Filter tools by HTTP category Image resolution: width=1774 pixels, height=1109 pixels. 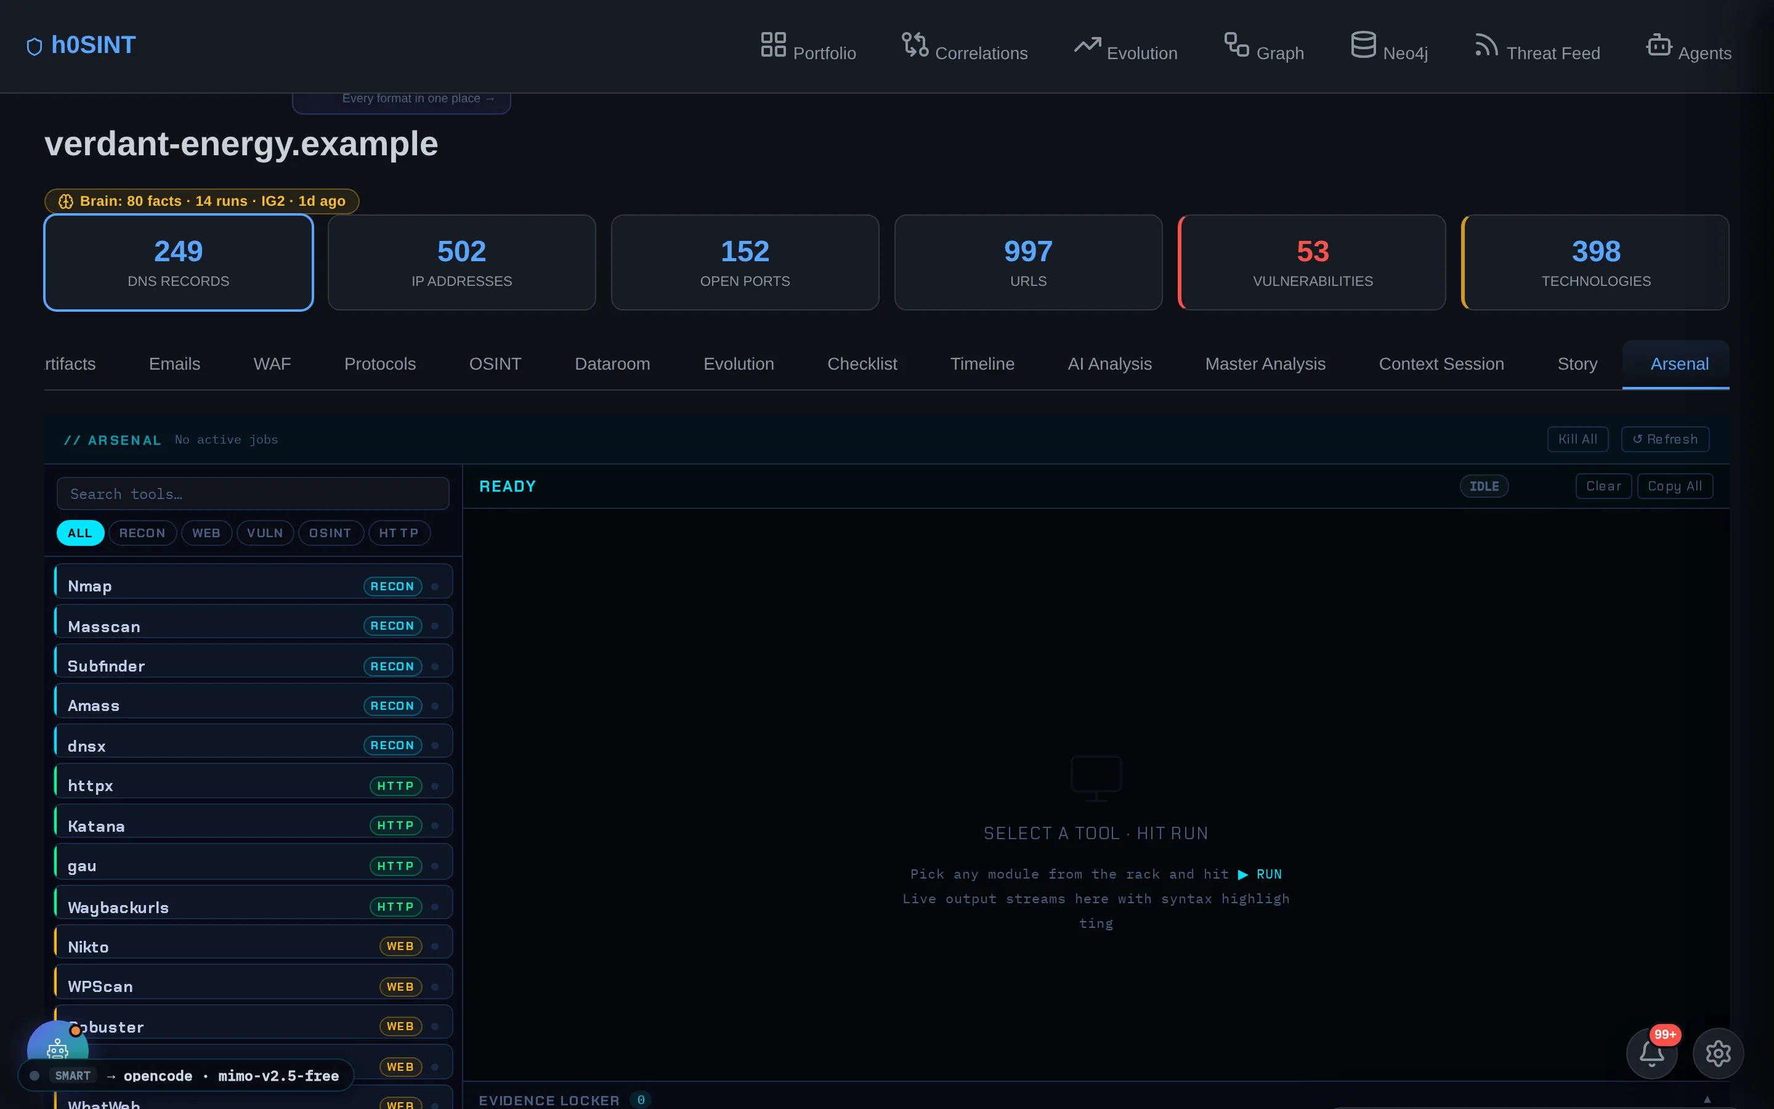399,533
